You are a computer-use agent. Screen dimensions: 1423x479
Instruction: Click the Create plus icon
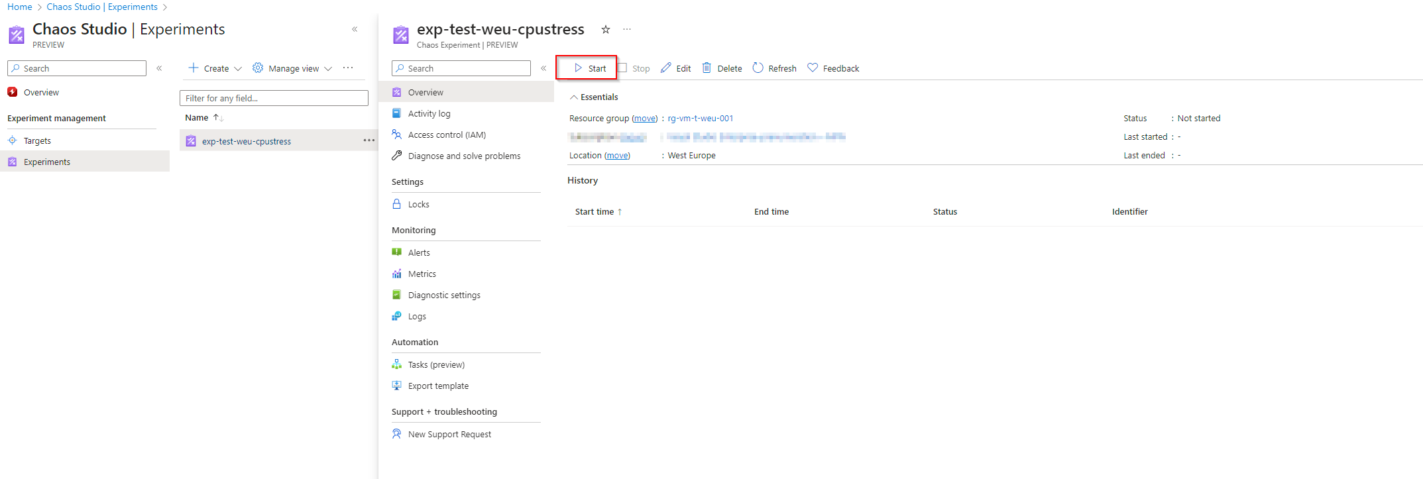[194, 68]
